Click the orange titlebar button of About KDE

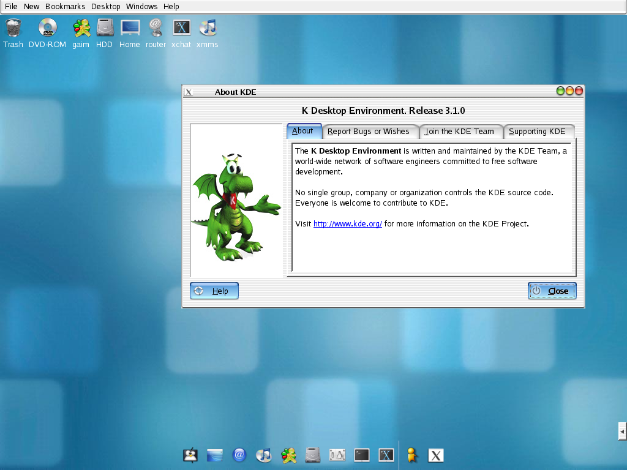[x=569, y=91]
